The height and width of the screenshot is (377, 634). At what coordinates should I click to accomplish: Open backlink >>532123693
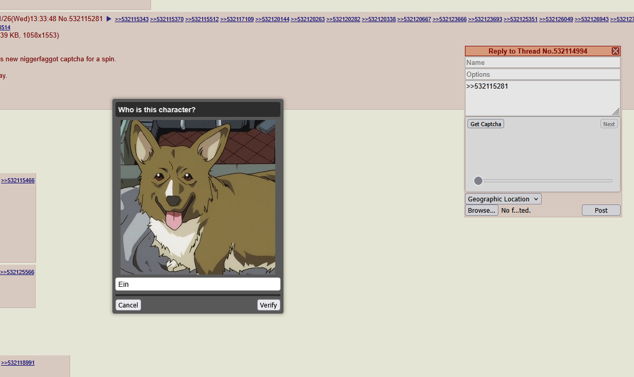[x=485, y=20]
